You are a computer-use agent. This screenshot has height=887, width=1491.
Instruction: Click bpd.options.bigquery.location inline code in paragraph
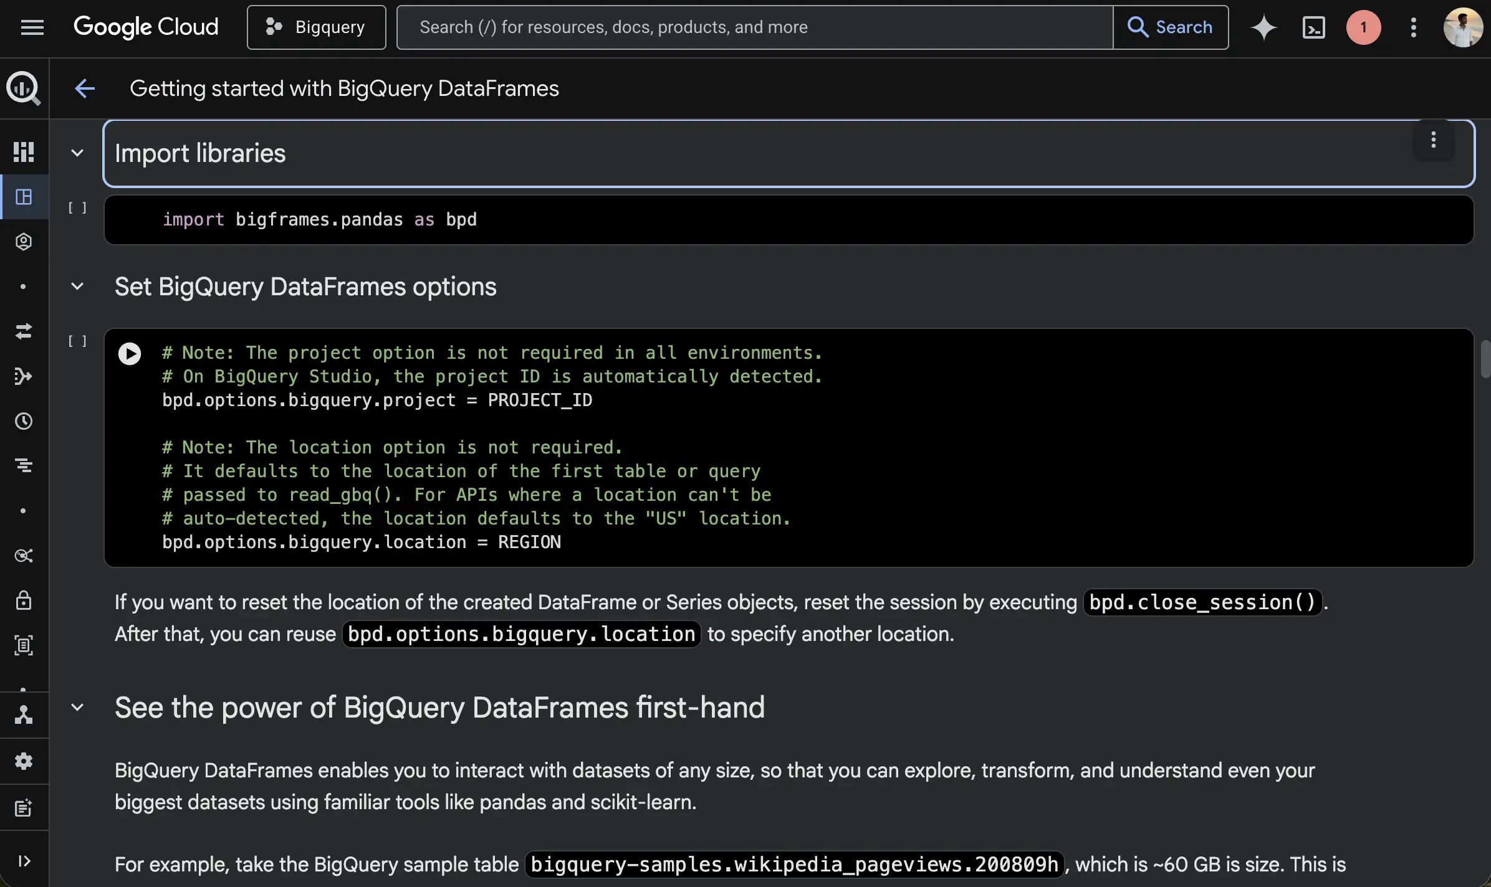pyautogui.click(x=521, y=634)
